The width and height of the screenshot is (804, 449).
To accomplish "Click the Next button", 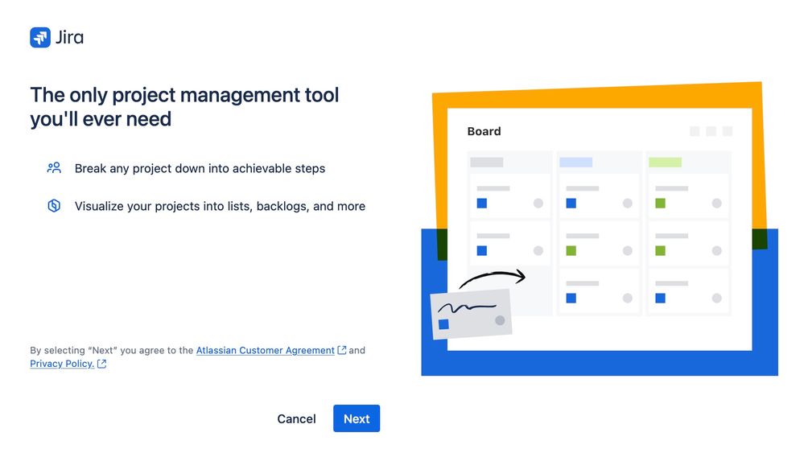I will point(357,418).
